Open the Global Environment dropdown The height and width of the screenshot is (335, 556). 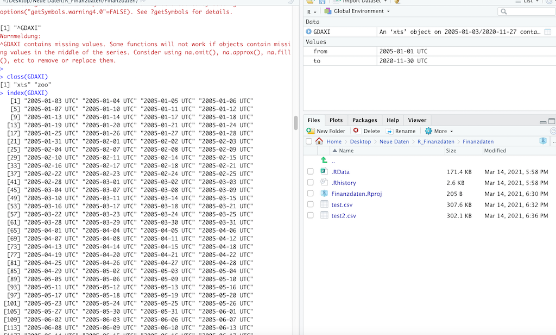[x=357, y=11]
